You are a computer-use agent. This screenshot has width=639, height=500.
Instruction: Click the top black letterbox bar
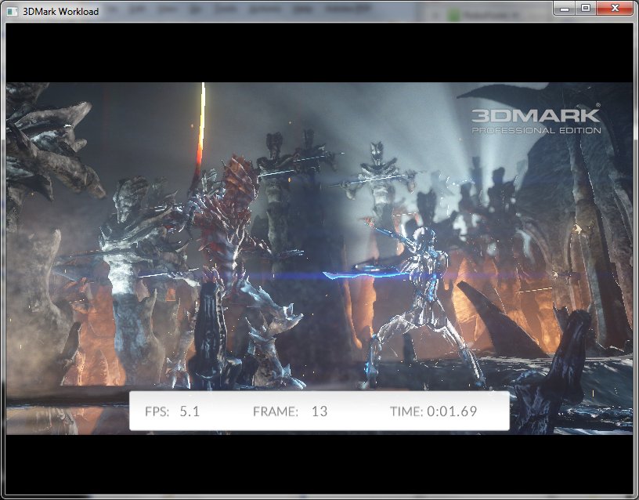click(319, 53)
